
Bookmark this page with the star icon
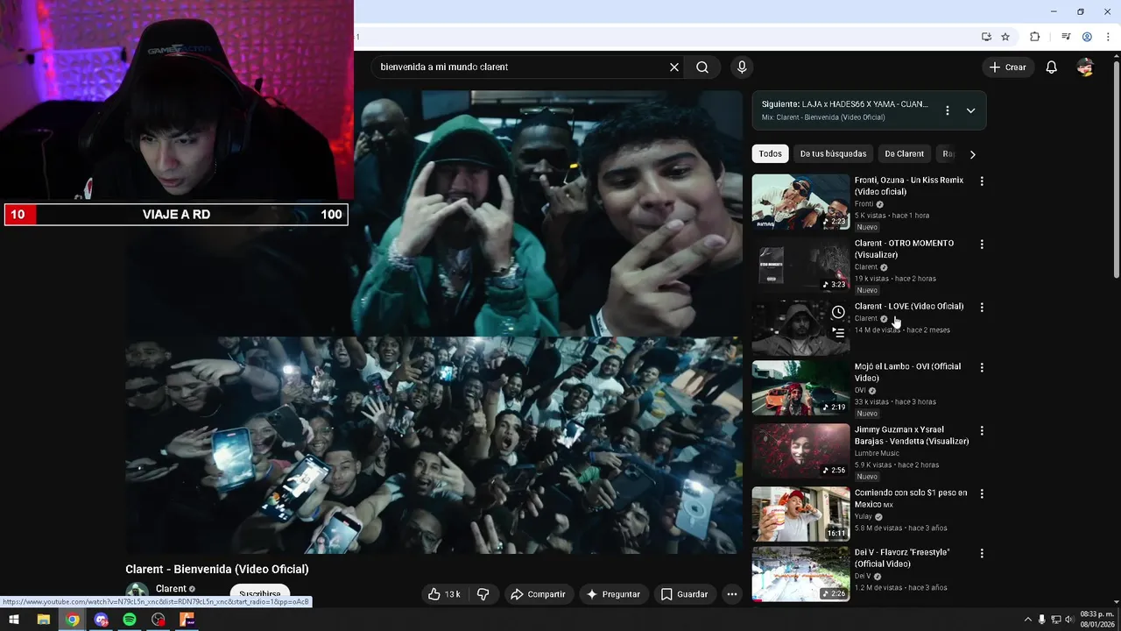pyautogui.click(x=1005, y=37)
